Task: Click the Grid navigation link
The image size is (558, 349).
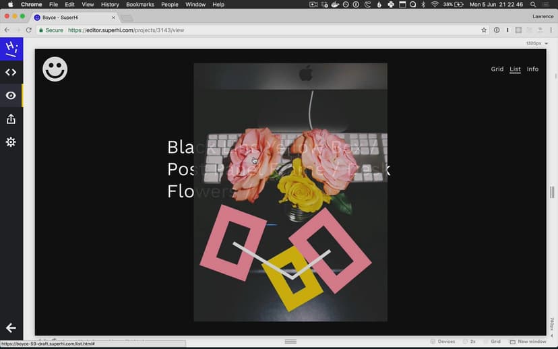Action: coord(497,69)
